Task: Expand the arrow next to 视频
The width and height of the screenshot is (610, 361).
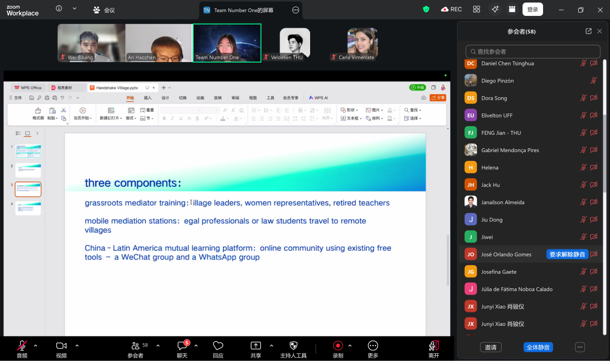Action: point(77,346)
